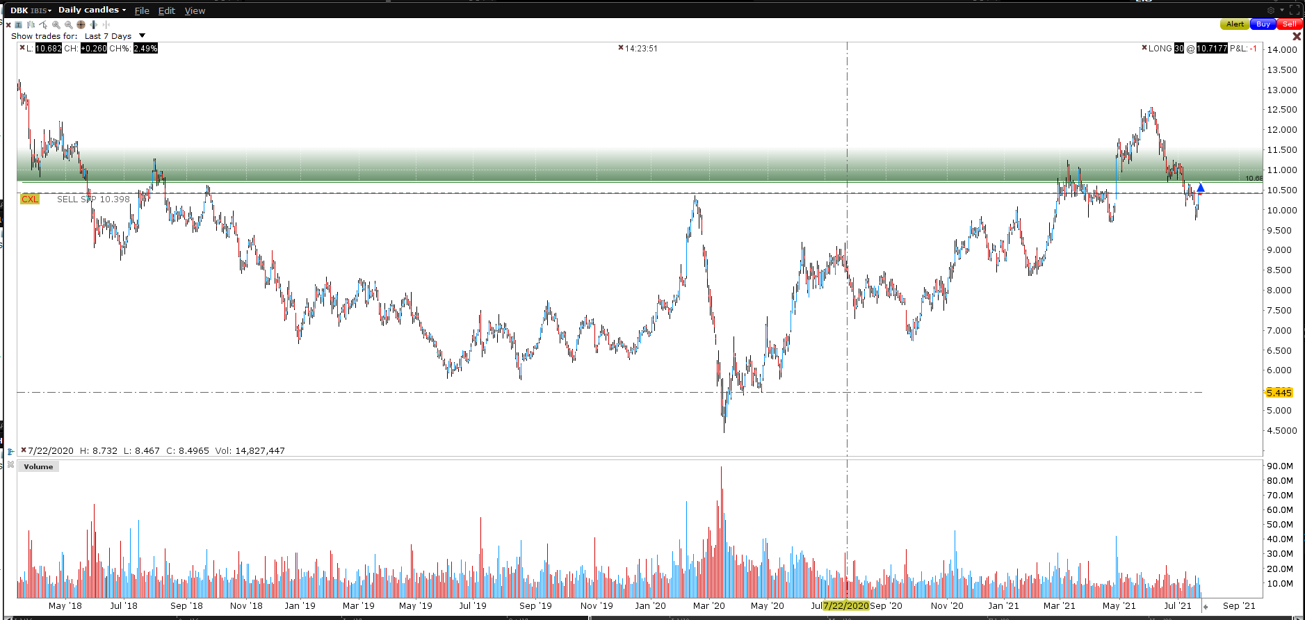Click the 14.000 price axis label
Viewport: 1305px width, 620px height.
[x=1282, y=50]
